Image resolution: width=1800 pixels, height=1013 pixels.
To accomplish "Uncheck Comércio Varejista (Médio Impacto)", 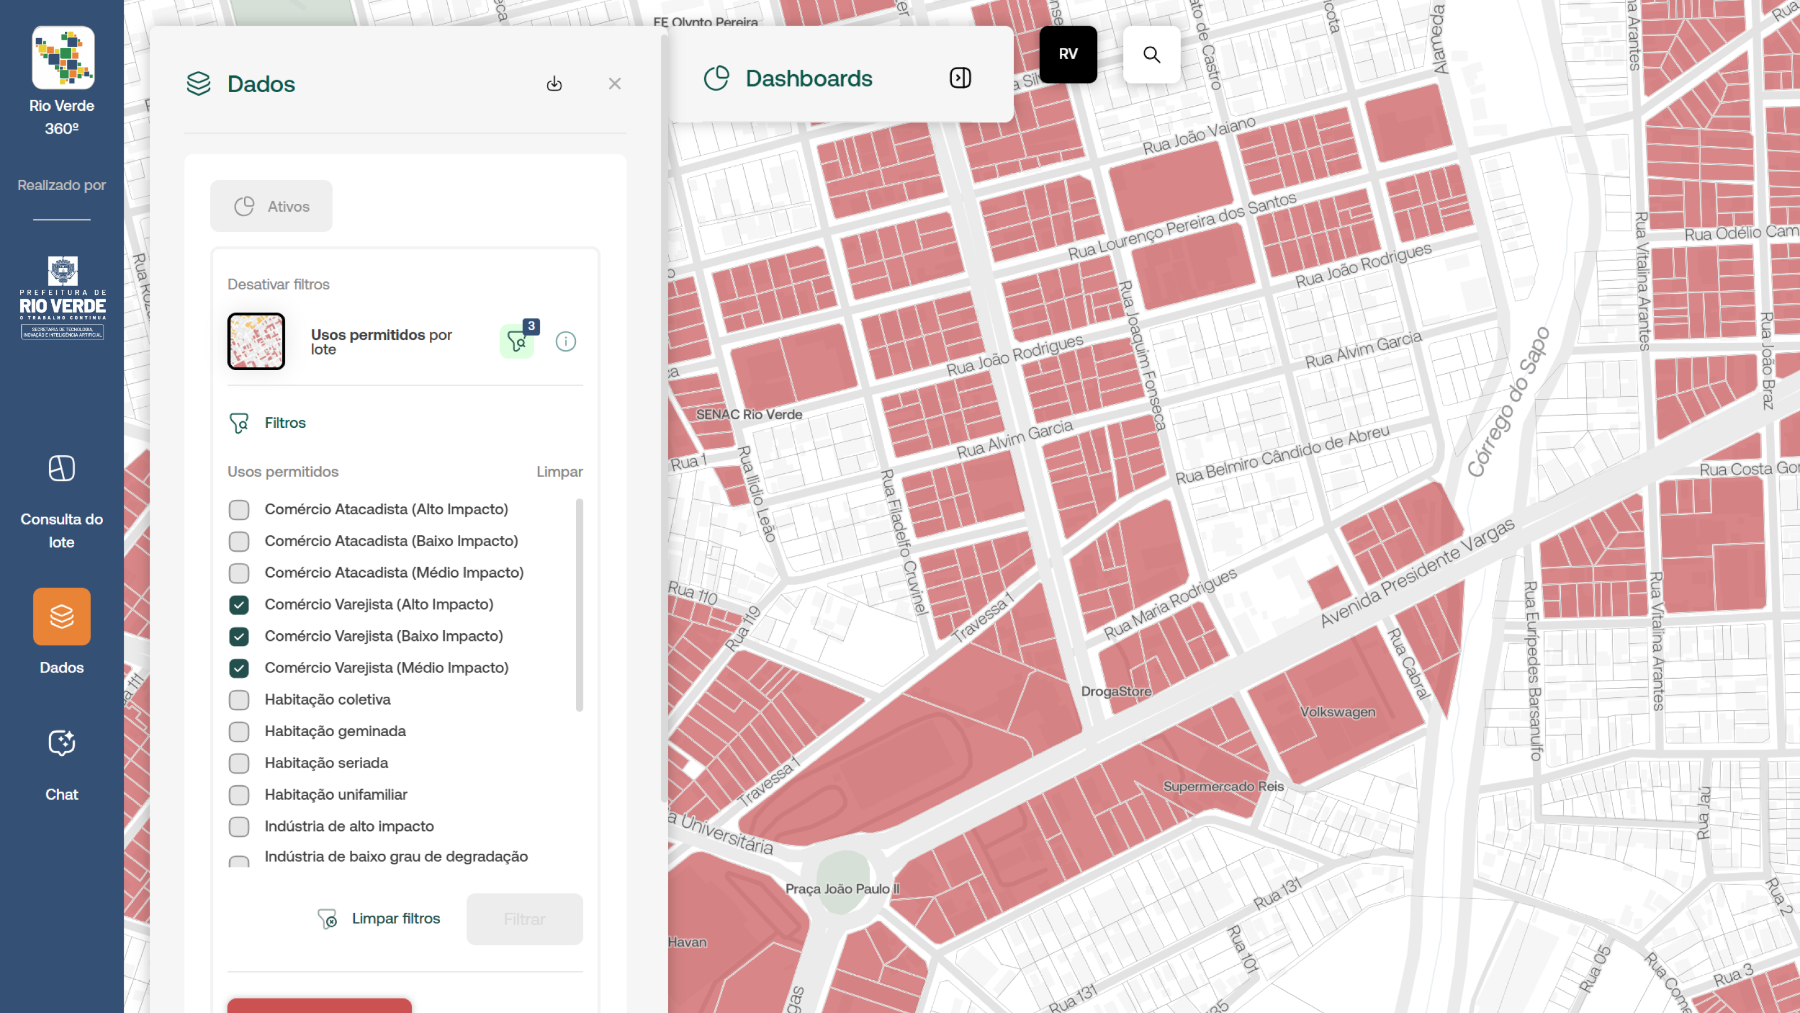I will click(x=239, y=668).
